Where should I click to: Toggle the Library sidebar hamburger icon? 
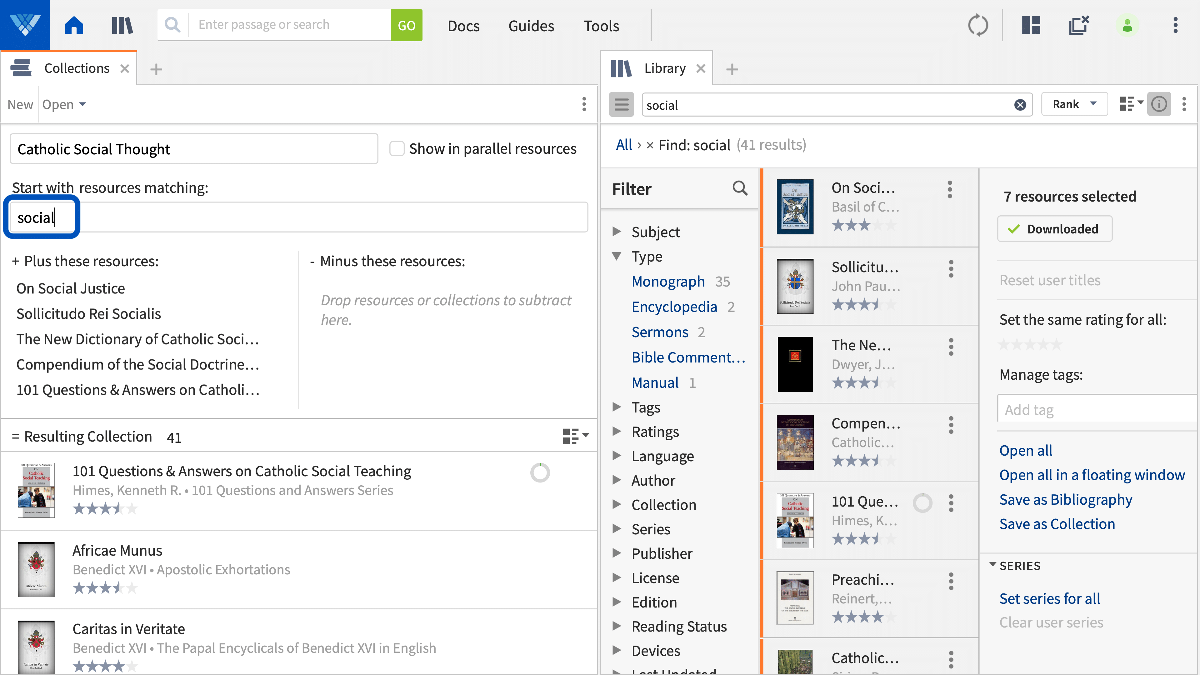tap(622, 104)
